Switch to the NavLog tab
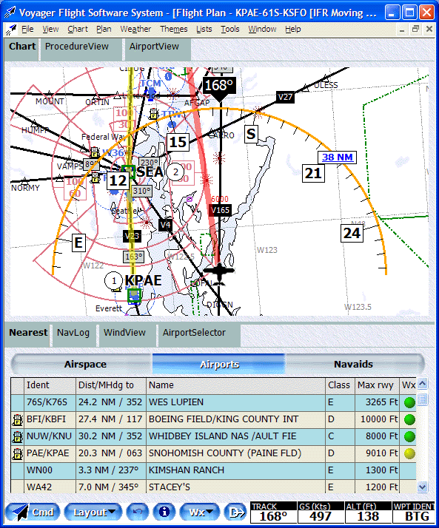439x528 pixels. click(73, 335)
